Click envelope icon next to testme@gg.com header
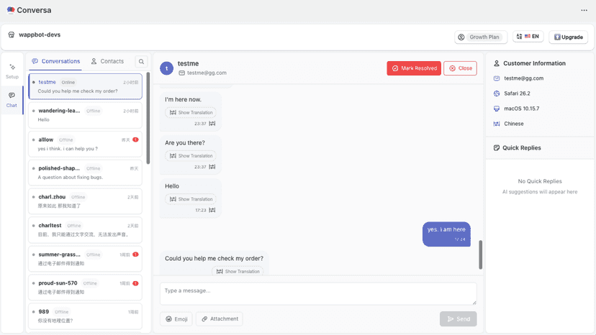Screen dimensions: 596x335 click(181, 73)
